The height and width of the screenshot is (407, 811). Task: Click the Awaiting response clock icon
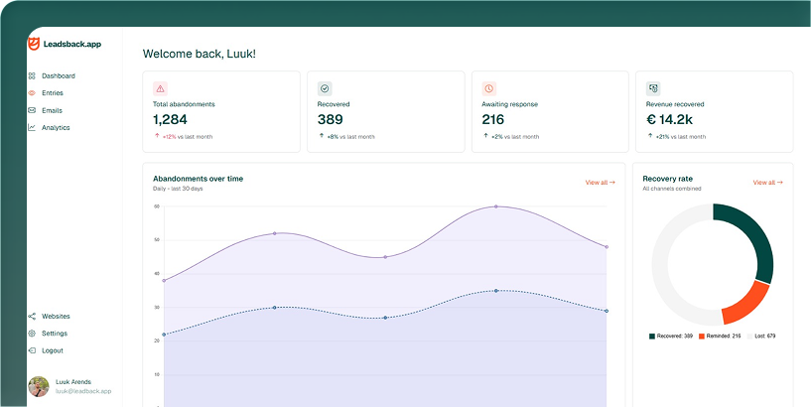coord(489,88)
